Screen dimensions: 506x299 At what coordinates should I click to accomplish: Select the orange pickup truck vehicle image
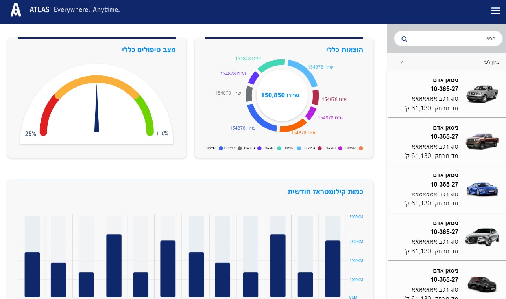[x=482, y=141]
